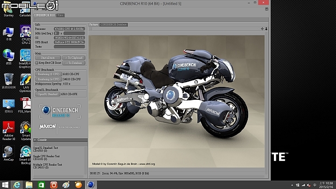Open the Windows Start button
336x189 pixels.
5,185
